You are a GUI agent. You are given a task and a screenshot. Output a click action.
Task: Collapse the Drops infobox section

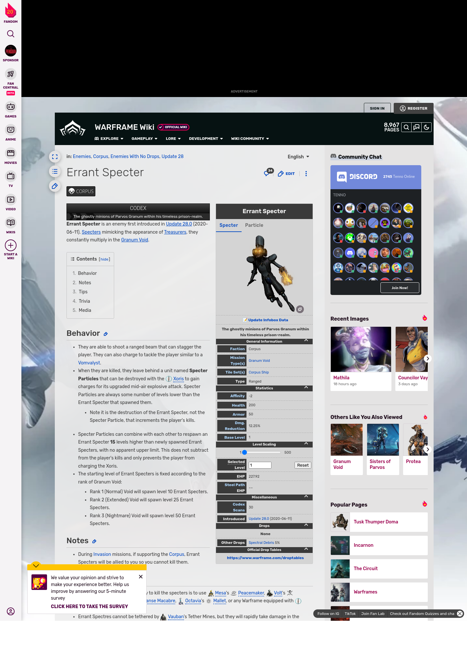pyautogui.click(x=306, y=525)
